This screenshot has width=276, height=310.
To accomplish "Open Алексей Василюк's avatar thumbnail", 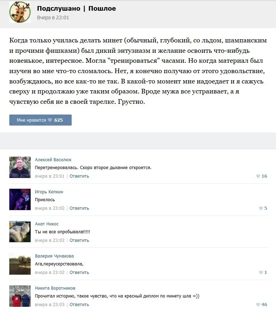I will pos(20,167).
